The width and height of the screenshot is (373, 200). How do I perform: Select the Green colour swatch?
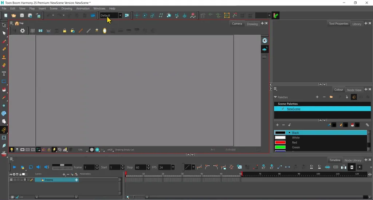[280, 147]
